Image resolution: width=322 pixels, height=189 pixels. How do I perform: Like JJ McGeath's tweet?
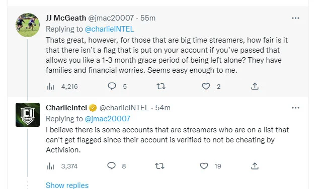(x=206, y=86)
